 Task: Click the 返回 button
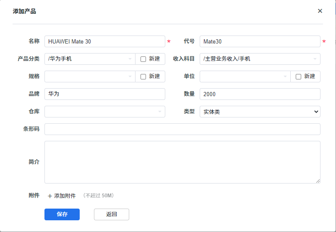tap(112, 214)
